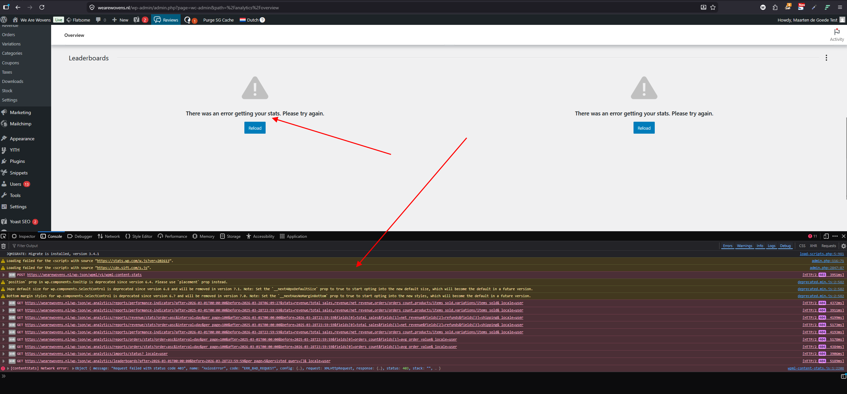The width and height of the screenshot is (847, 394).
Task: Click Purge SG Cache in admin bar
Action: point(218,20)
